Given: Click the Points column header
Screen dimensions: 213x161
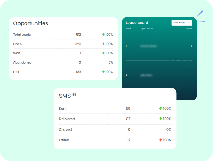Looking at the screenshot, I should [x=189, y=28].
